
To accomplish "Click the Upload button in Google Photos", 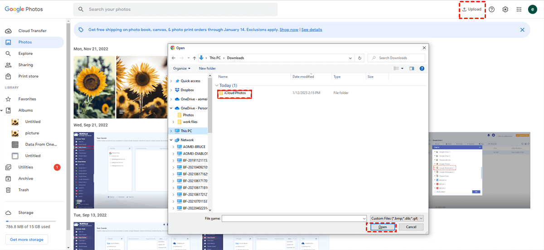I will (472, 10).
